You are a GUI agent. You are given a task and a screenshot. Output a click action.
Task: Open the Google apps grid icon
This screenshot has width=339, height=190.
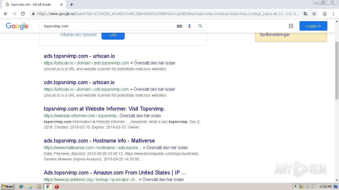point(291,26)
